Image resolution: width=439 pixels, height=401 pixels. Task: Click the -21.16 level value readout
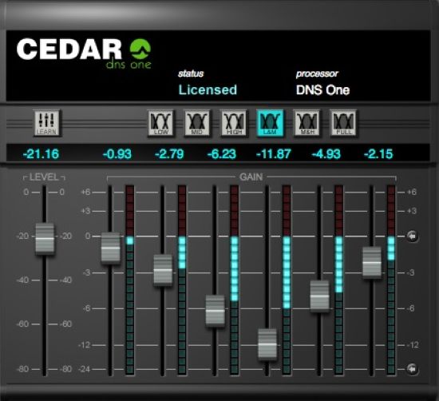point(42,154)
